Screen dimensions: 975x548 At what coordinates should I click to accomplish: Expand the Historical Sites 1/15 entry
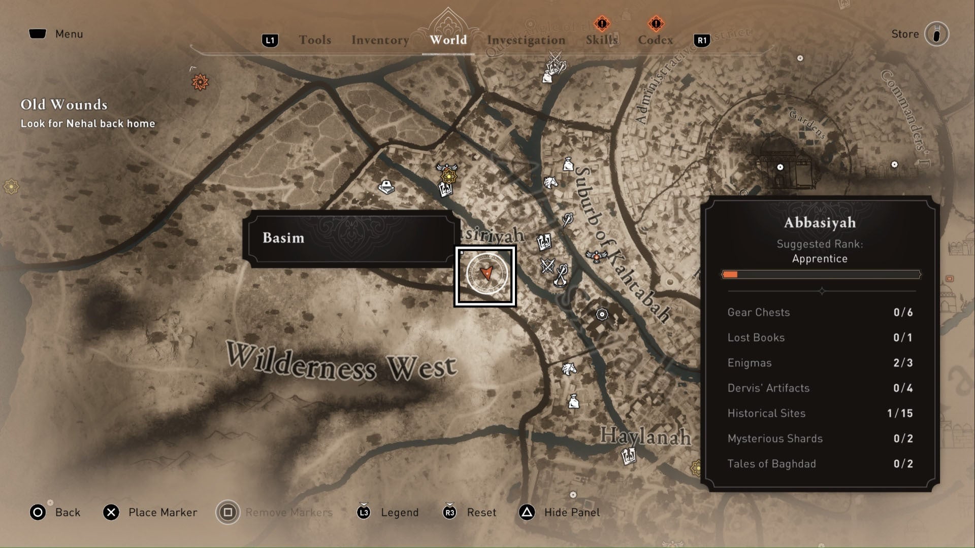[x=818, y=413]
